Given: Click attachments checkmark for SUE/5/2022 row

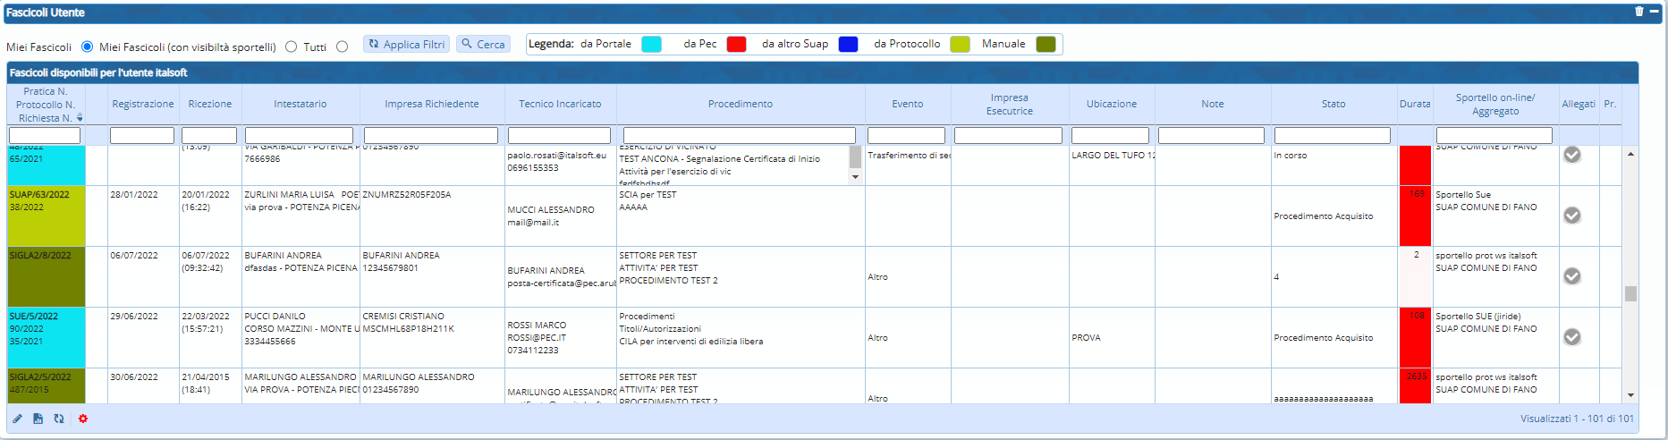Looking at the screenshot, I should 1571,337.
